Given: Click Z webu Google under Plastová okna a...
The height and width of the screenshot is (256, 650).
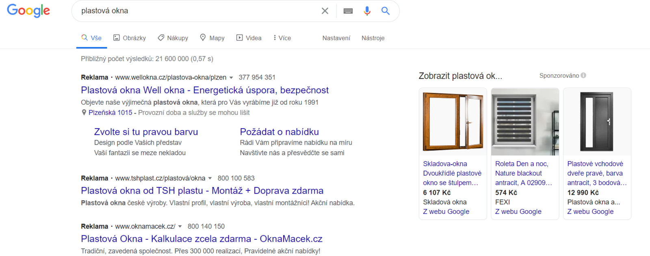Looking at the screenshot, I should tap(590, 211).
